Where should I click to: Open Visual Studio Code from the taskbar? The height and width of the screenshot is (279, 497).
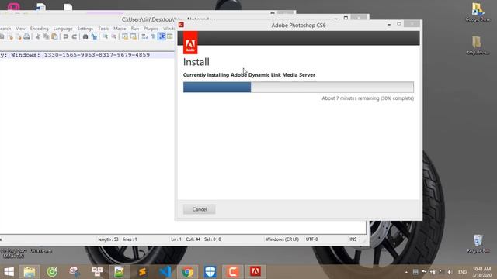coord(165,272)
